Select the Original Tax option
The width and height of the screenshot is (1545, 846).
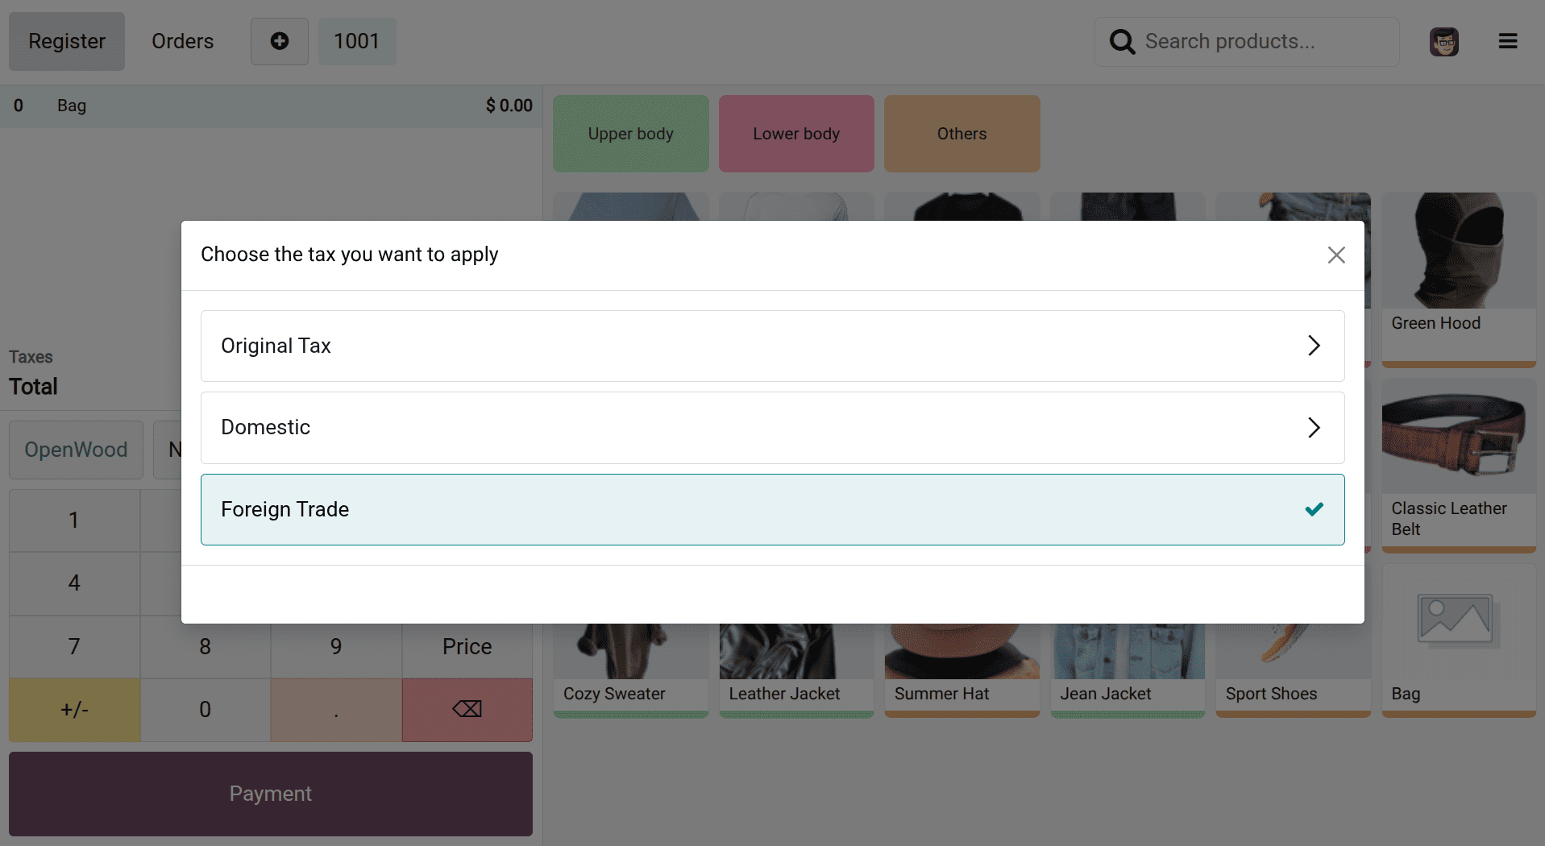pyautogui.click(x=772, y=346)
